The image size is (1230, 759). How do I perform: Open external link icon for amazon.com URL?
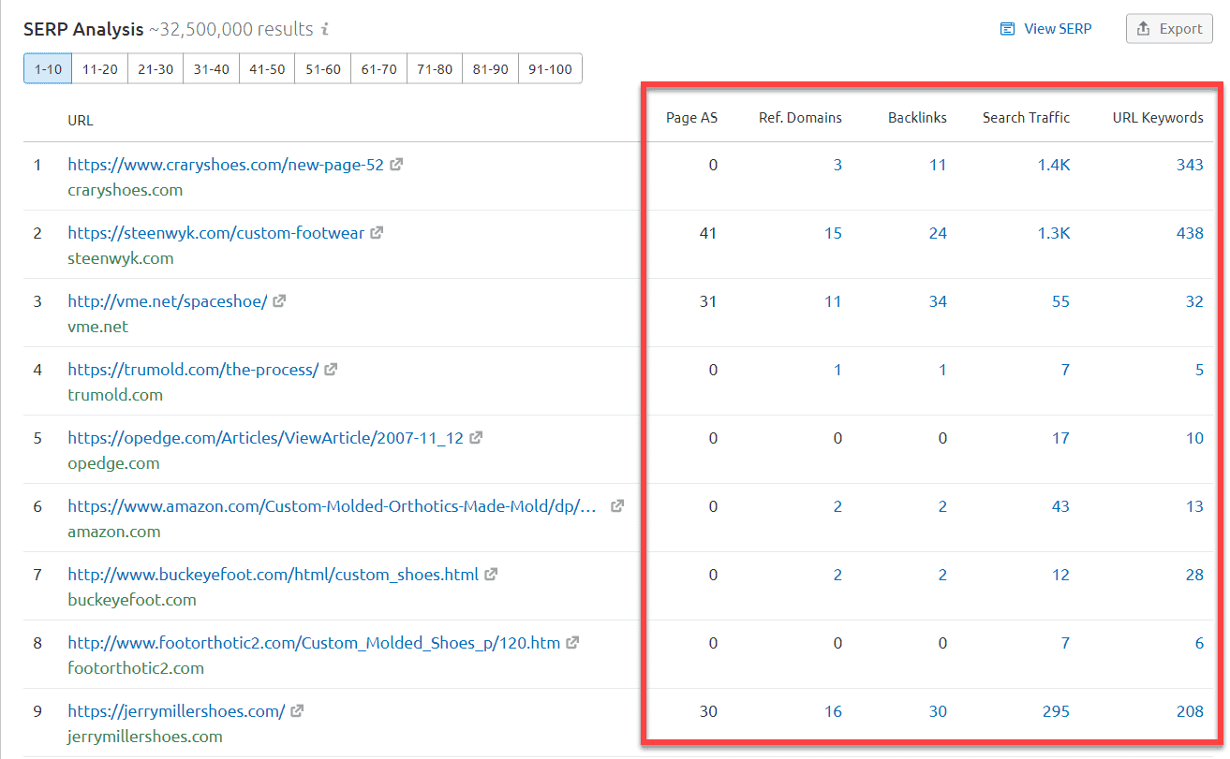click(617, 506)
